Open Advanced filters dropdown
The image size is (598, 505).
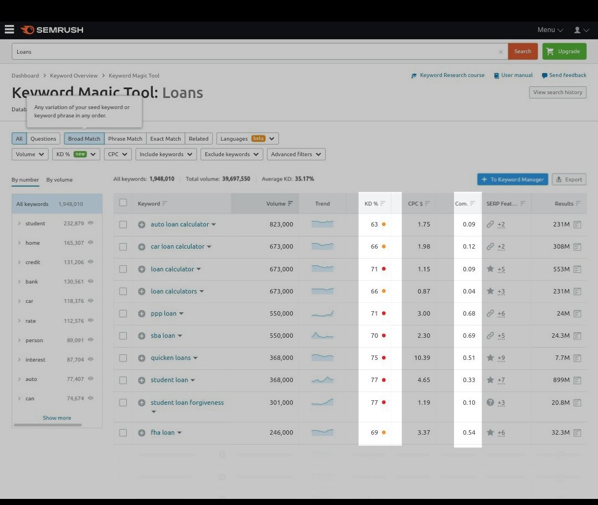(296, 154)
